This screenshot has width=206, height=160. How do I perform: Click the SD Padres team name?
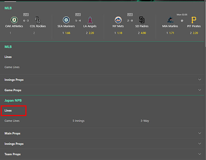pyautogui.click(x=142, y=26)
